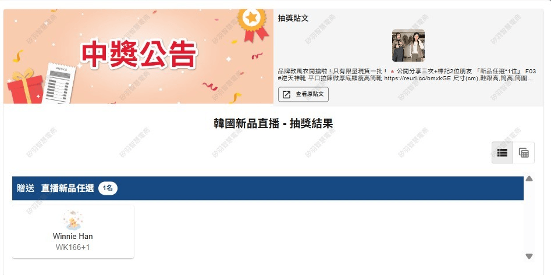
Task: Click the 韓國新品直播 - 抽獎結果 title
Action: pyautogui.click(x=273, y=124)
